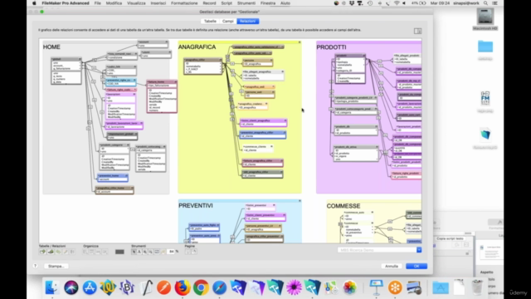Click the second Pagine page setup icon
The height and width of the screenshot is (299, 531).
(x=194, y=252)
